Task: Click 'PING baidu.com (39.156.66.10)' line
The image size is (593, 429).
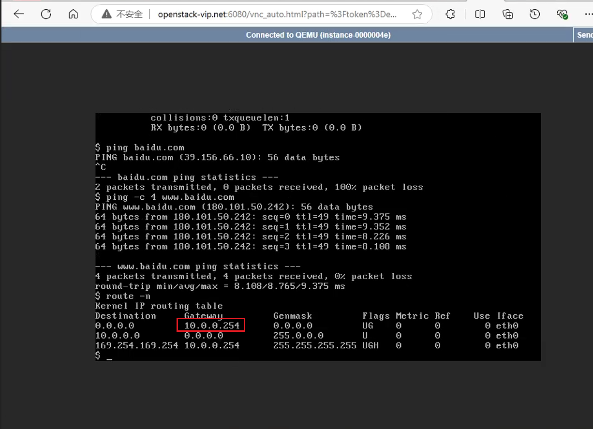Action: pyautogui.click(x=217, y=157)
